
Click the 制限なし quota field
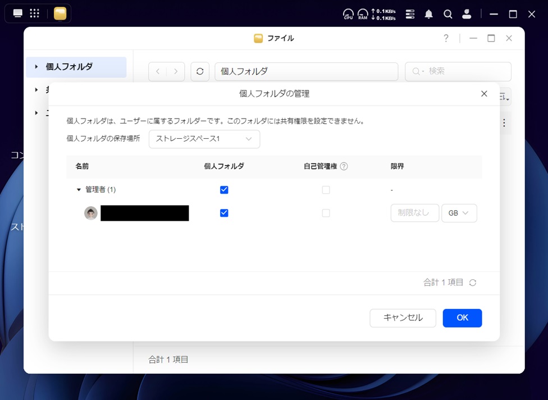tap(415, 213)
